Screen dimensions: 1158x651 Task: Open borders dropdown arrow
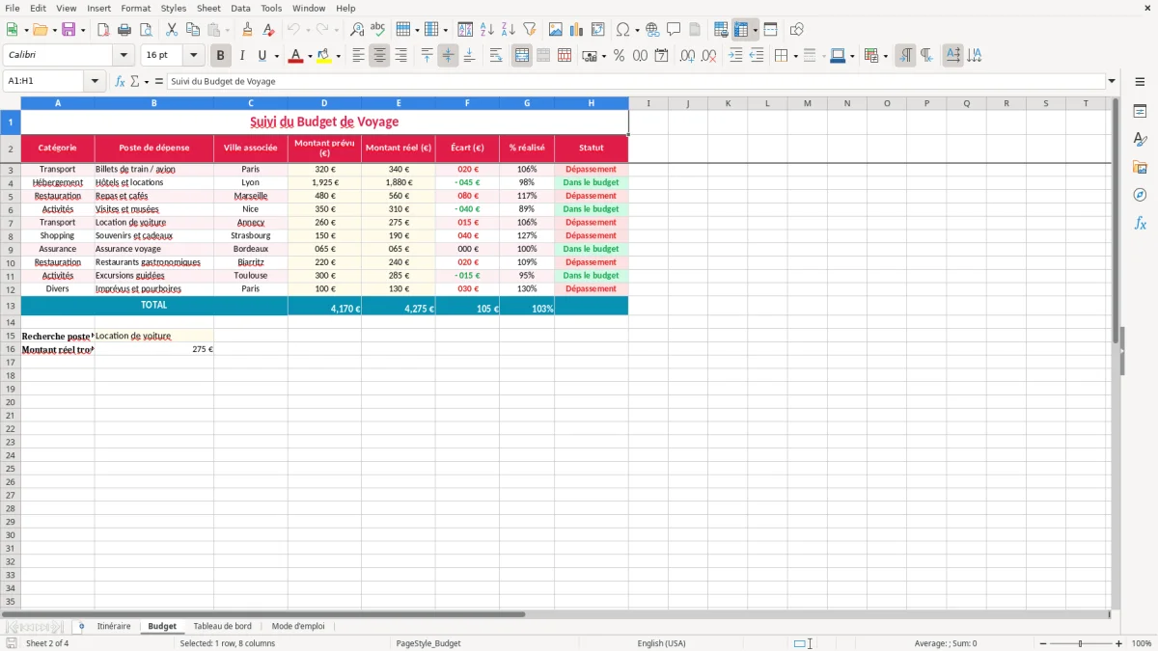pos(795,56)
